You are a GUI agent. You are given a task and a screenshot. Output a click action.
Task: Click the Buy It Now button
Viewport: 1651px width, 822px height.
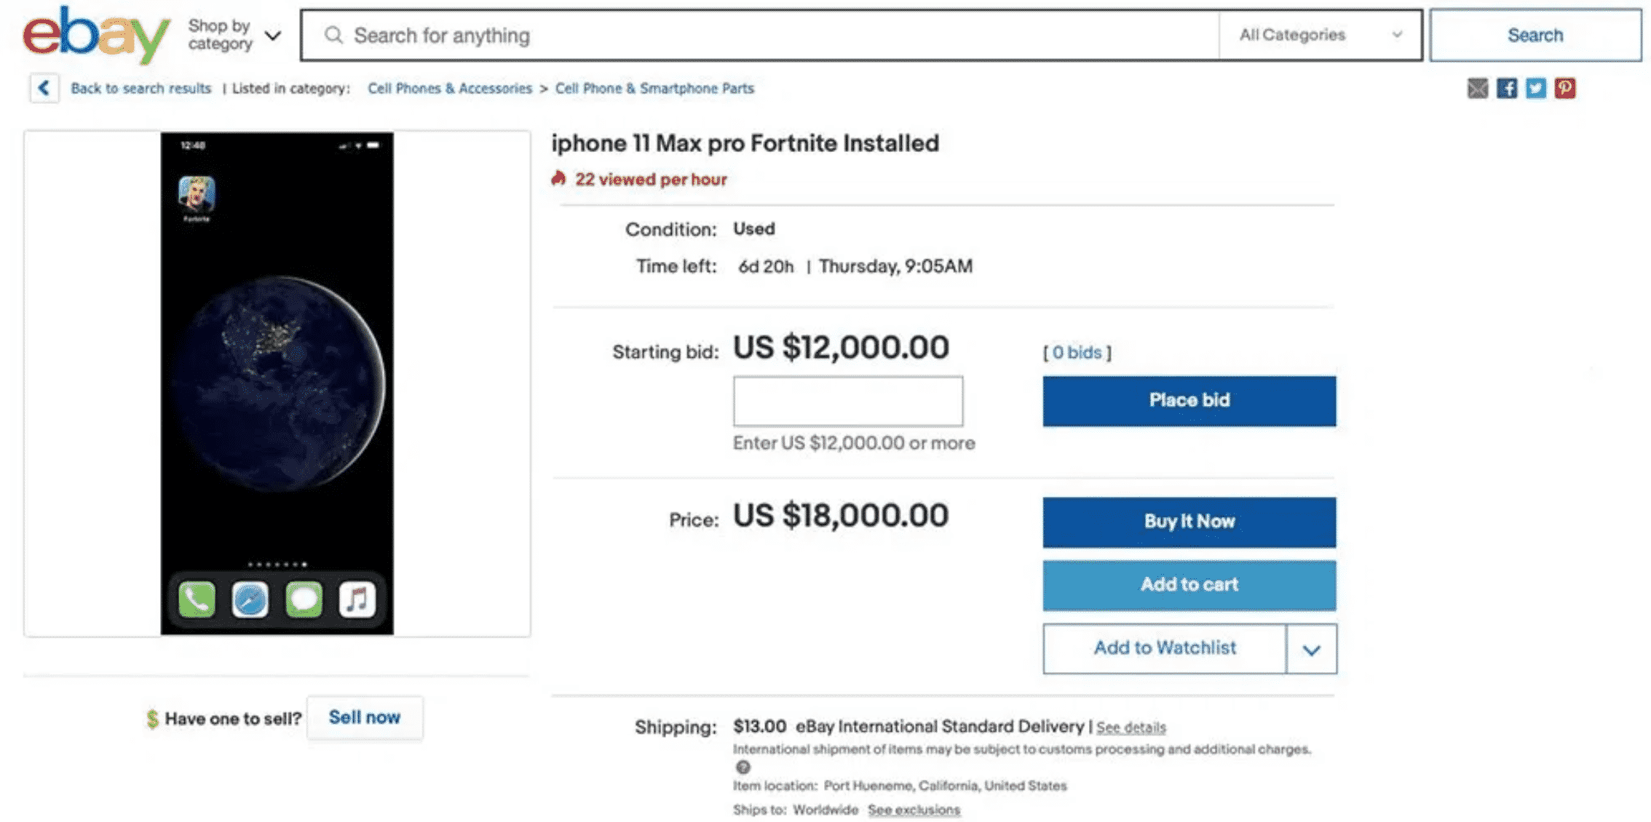(1189, 521)
